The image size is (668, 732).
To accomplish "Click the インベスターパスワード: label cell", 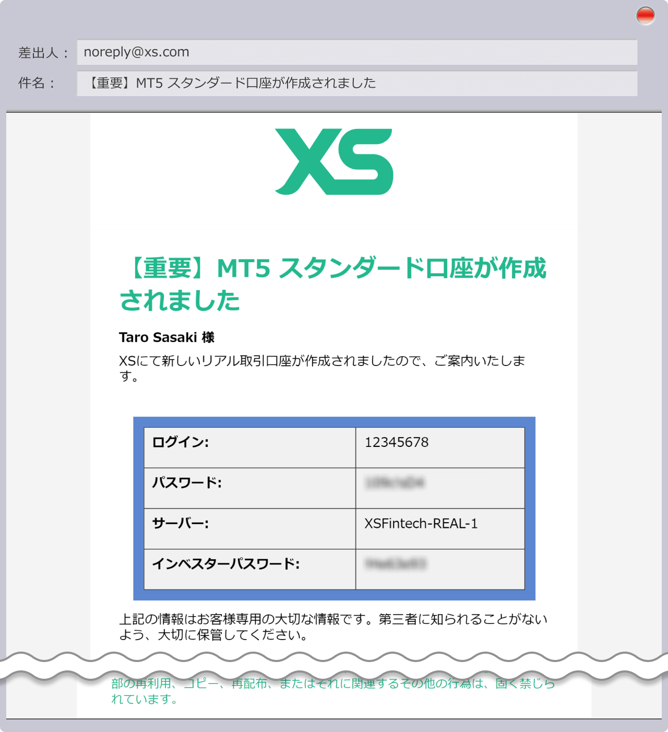I will click(x=250, y=569).
